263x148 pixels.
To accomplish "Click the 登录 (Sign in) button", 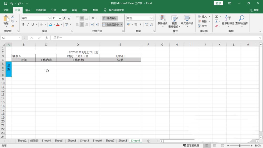I will tap(218, 3).
